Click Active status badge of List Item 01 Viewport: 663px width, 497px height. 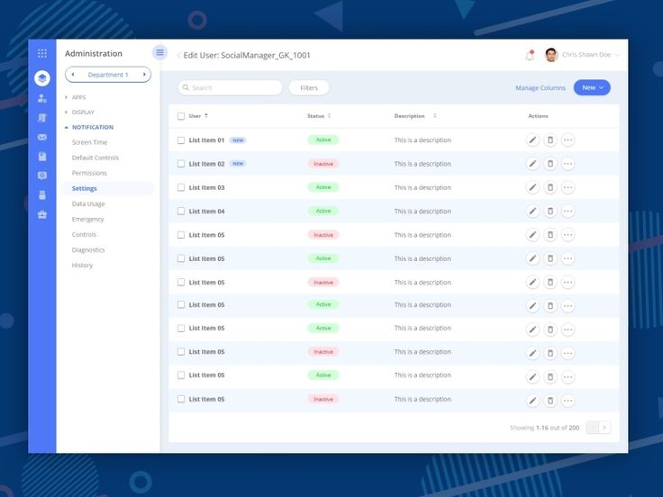coord(323,140)
